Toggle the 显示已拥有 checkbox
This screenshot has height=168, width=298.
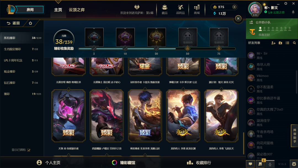pos(29,150)
